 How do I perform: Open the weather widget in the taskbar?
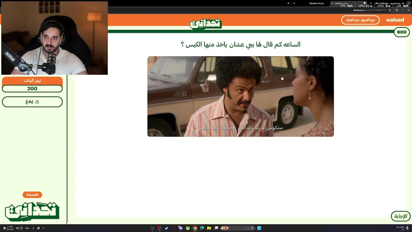click(x=402, y=228)
